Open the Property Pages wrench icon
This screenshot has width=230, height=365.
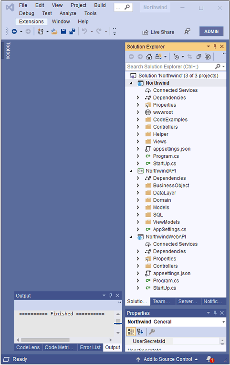pyautogui.click(x=152, y=332)
